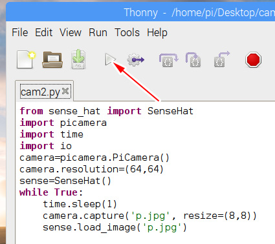Screen dimensions: 275x244
Task: Place cursor on the camera.resolution line
Action: tap(92, 169)
